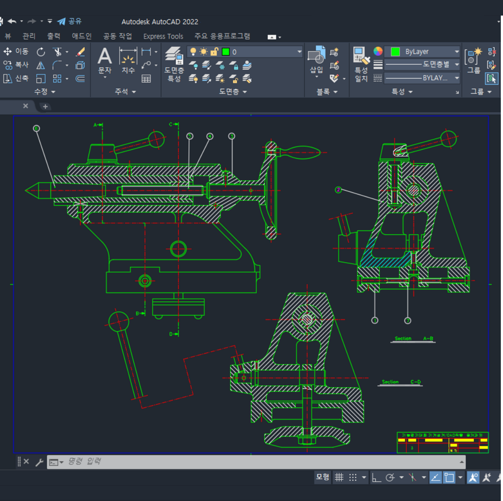
Task: Click the Group (그룹) icon
Action: [x=473, y=60]
